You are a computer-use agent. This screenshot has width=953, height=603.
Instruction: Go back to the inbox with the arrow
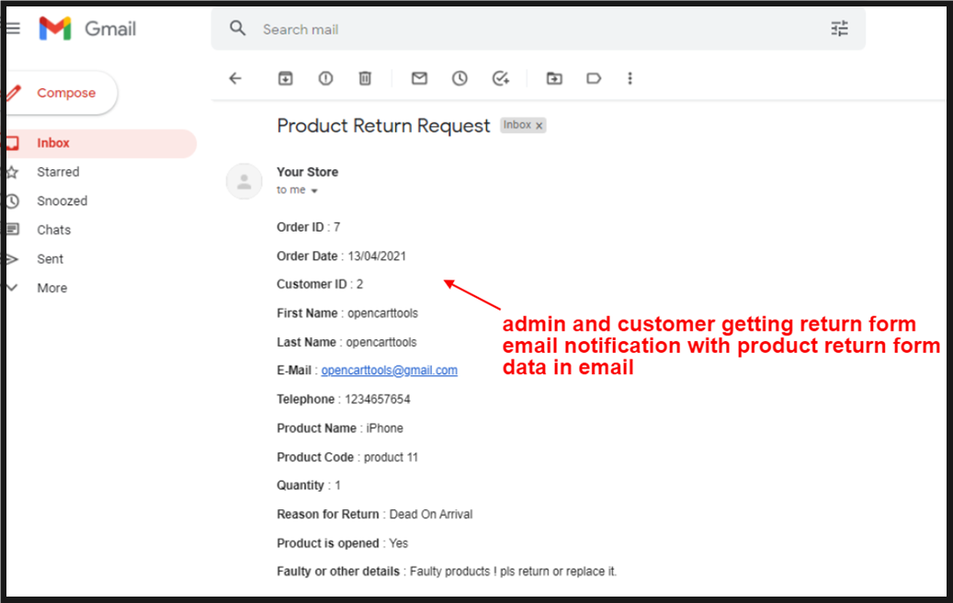235,78
